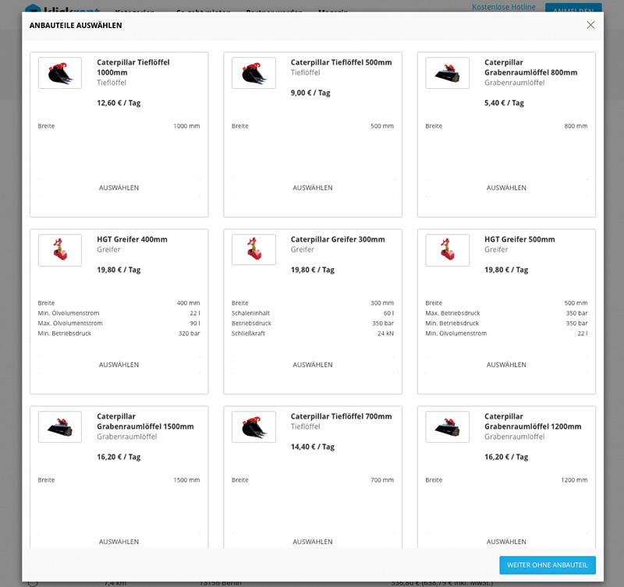Click the Caterpillar Tieflöffel 1000mm thumbnail
The width and height of the screenshot is (624, 587).
[x=60, y=73]
